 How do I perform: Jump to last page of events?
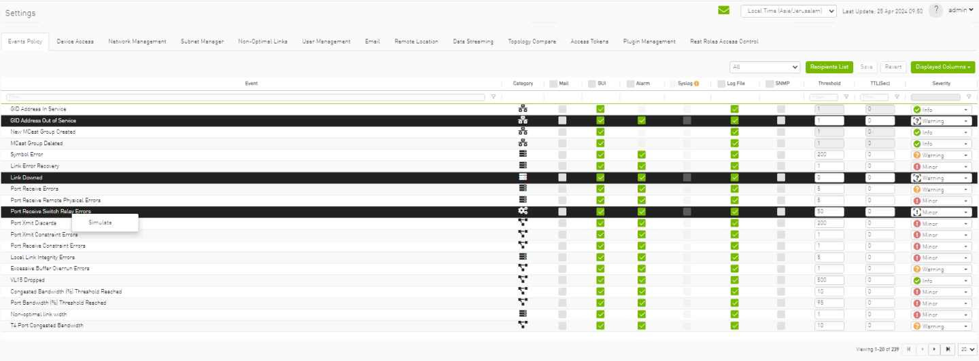point(948,349)
